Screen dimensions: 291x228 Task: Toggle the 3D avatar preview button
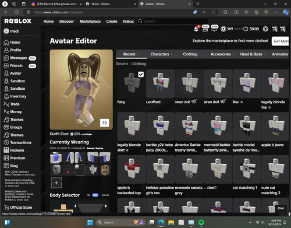(x=105, y=123)
